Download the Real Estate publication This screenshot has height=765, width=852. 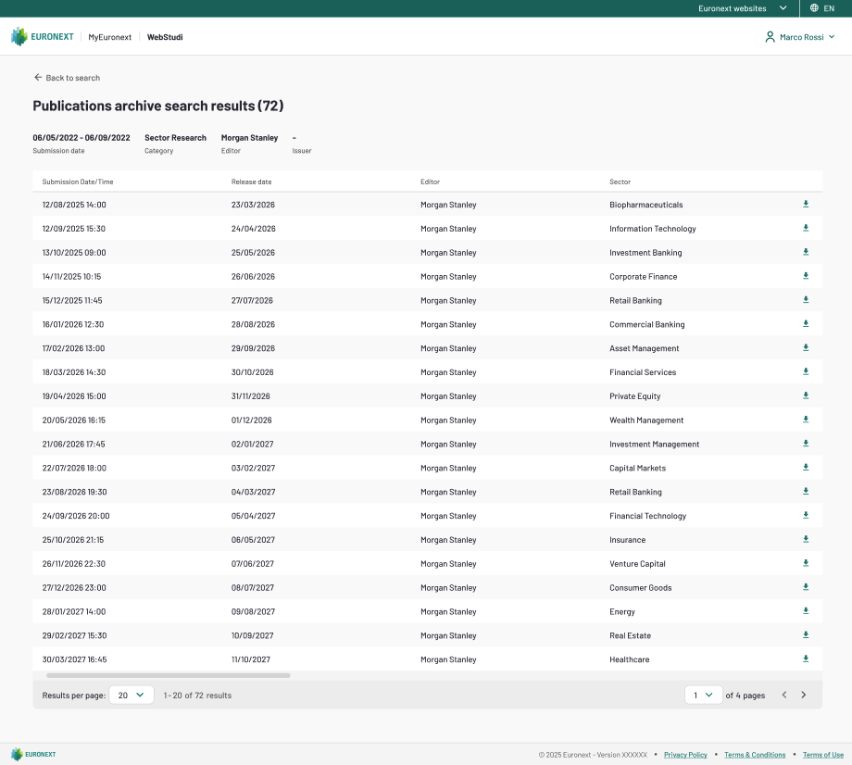(806, 634)
